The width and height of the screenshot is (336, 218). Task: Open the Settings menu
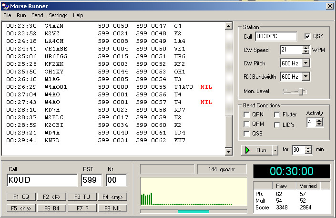pyautogui.click(x=58, y=15)
